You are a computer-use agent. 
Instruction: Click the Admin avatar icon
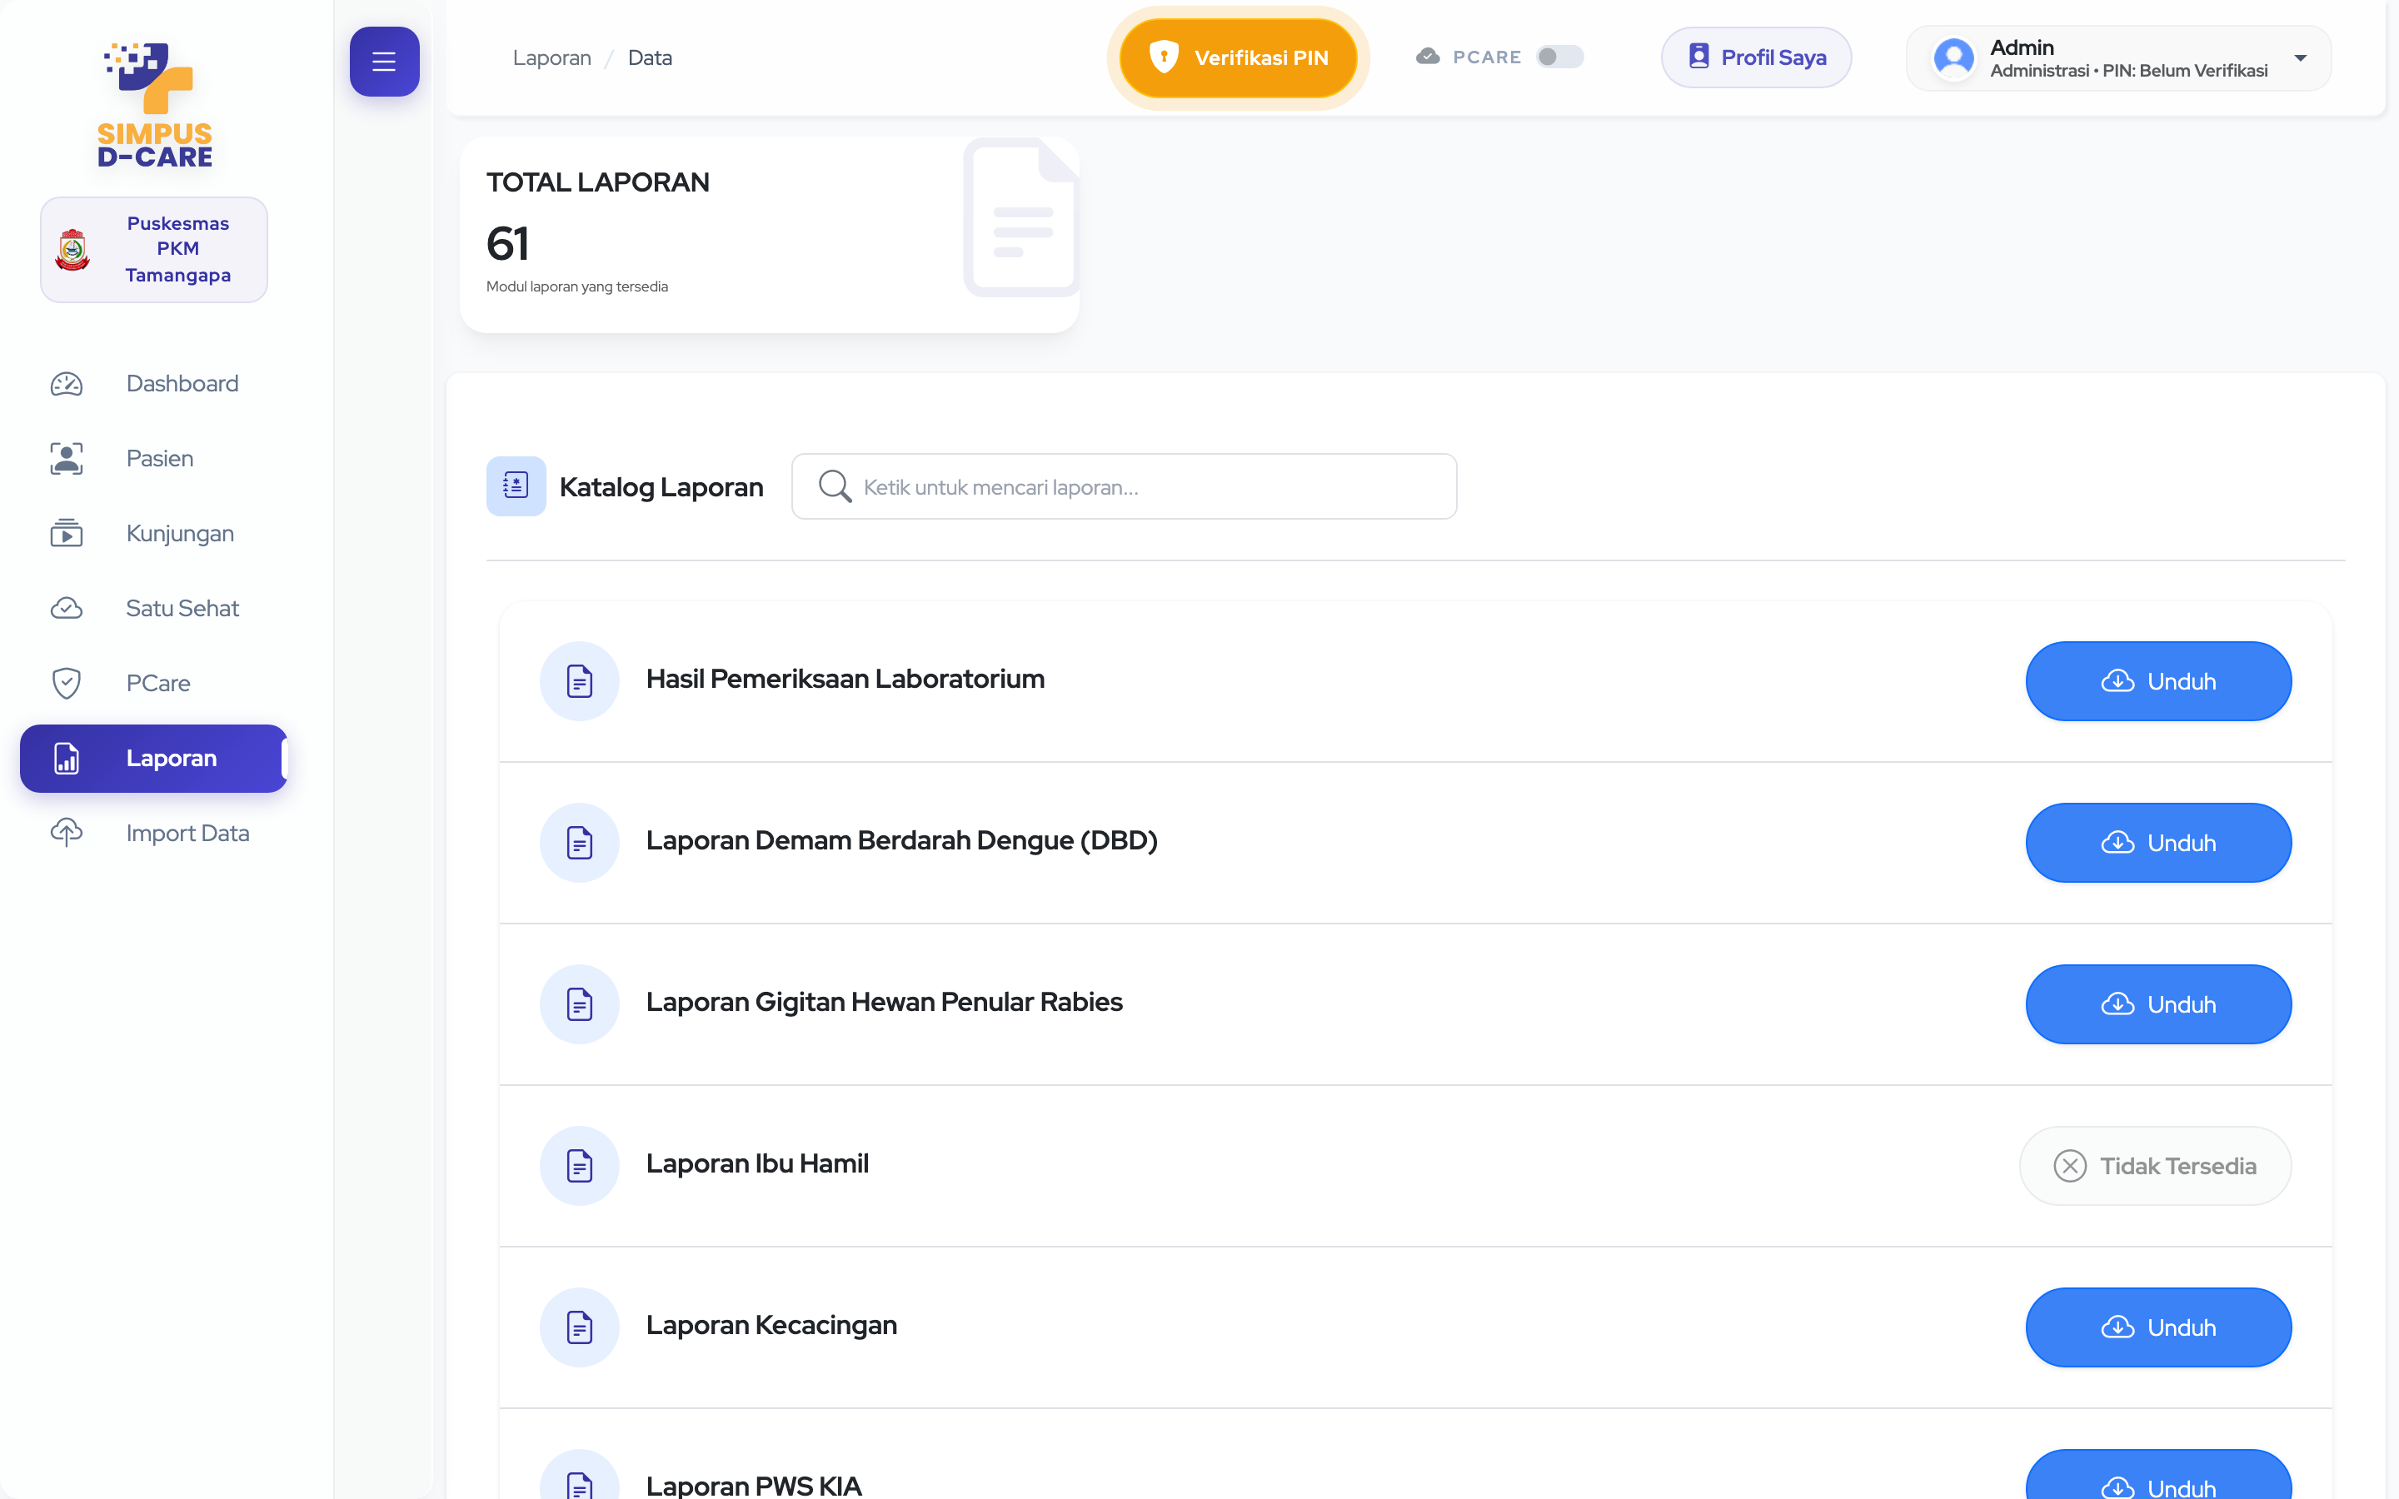pos(1954,58)
